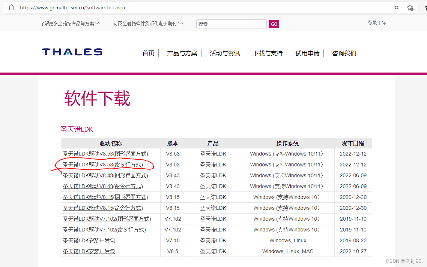Click the 驱动名称 column header
The image size is (427, 267).
pyautogui.click(x=110, y=143)
